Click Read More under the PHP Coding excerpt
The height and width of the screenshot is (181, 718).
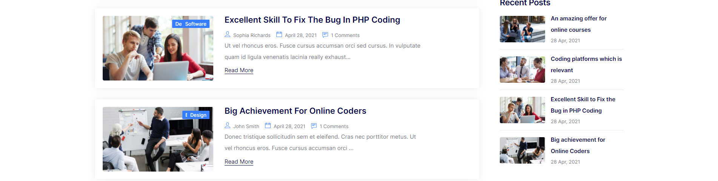coord(239,70)
